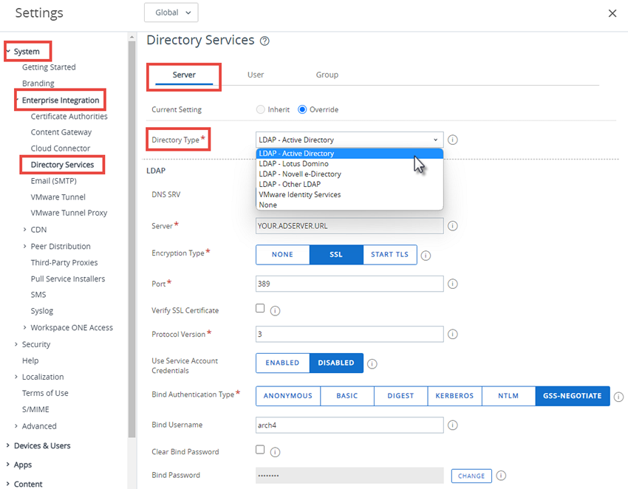Screen dimensions: 628x489
Task: Select the Inherit radio button
Action: click(260, 109)
